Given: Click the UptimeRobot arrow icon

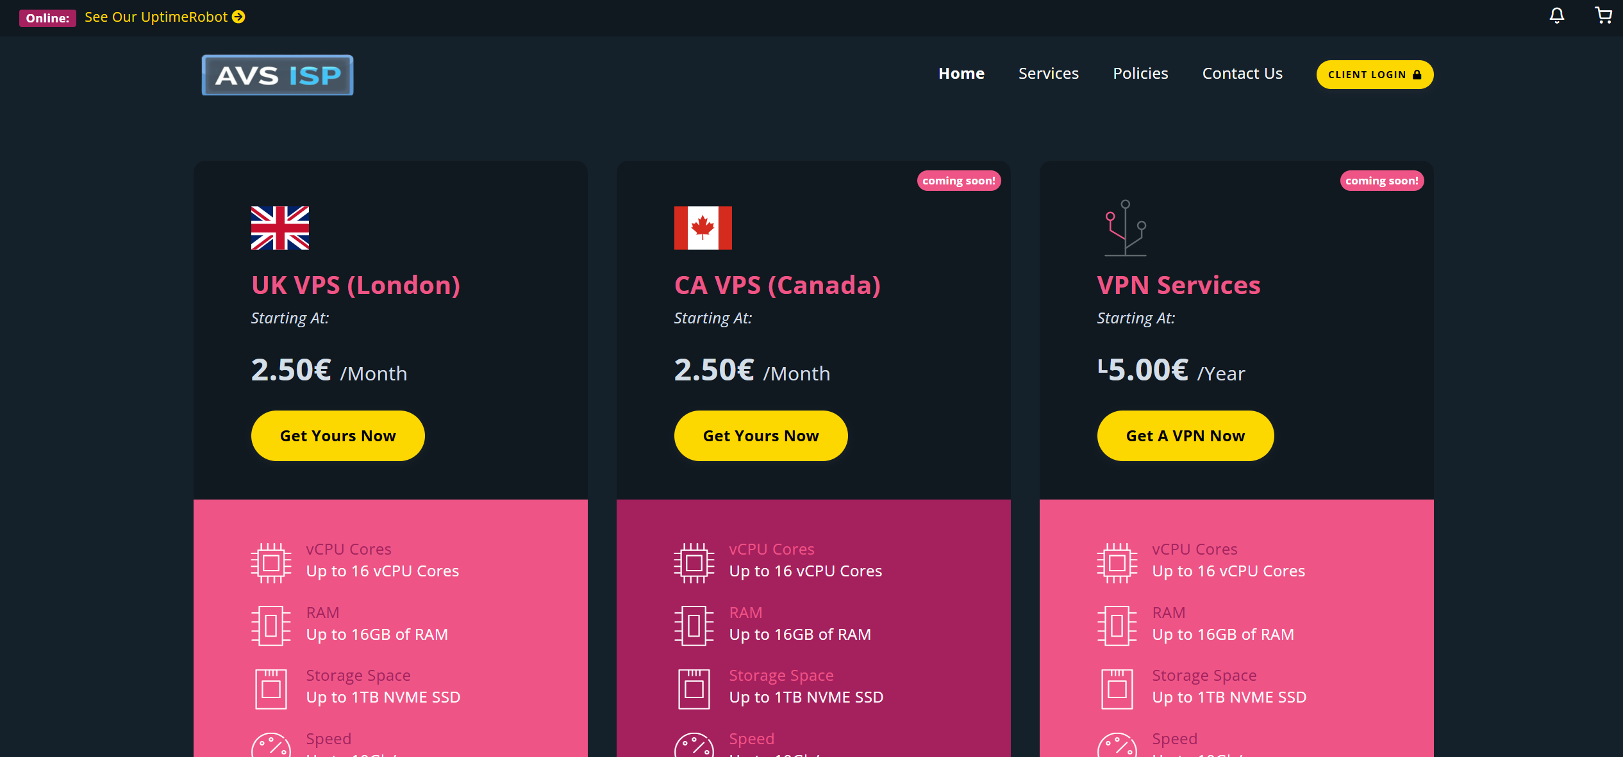Looking at the screenshot, I should (238, 17).
